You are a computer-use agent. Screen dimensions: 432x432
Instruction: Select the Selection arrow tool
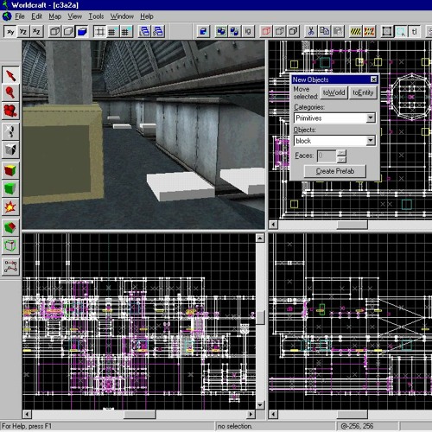coord(10,75)
